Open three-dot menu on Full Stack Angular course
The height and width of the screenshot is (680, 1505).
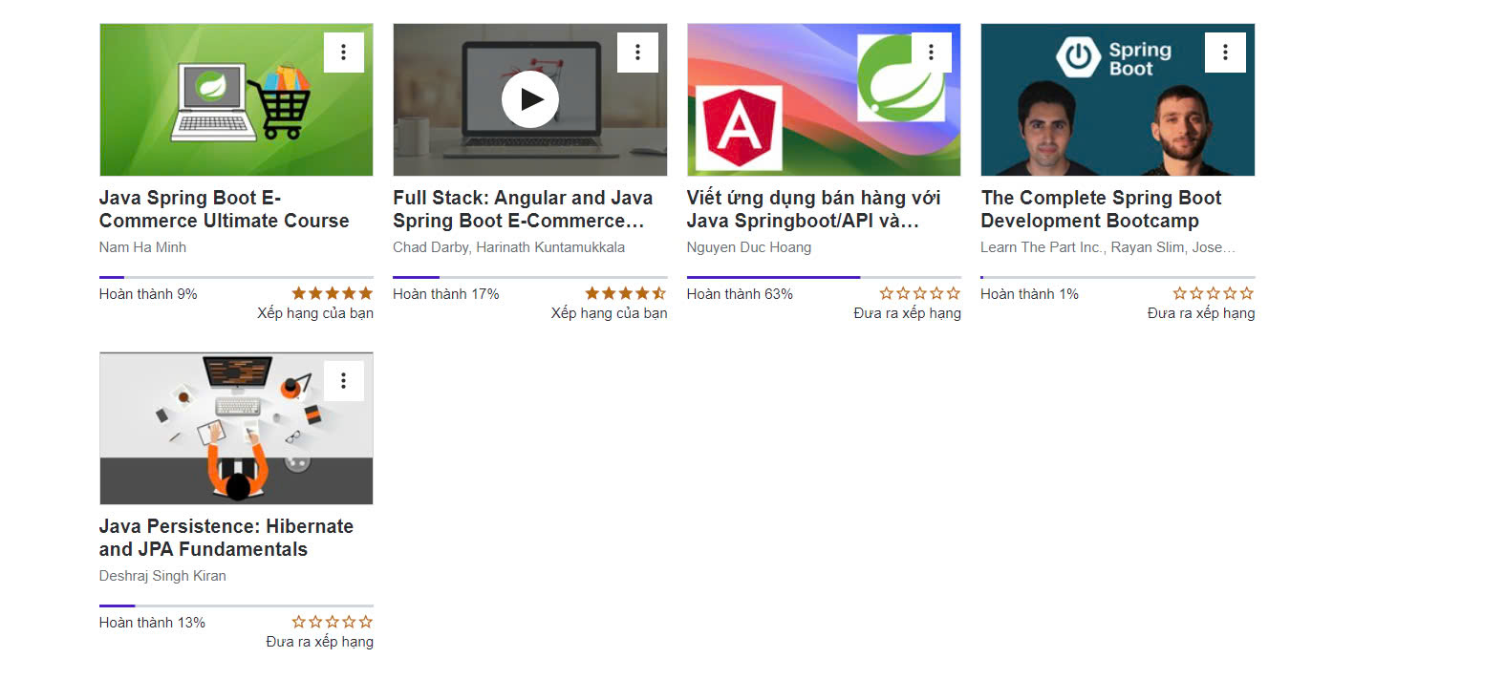point(637,53)
